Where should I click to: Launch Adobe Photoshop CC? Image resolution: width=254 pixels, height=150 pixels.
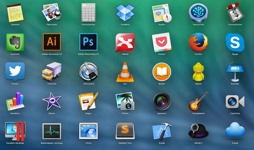coord(88,42)
